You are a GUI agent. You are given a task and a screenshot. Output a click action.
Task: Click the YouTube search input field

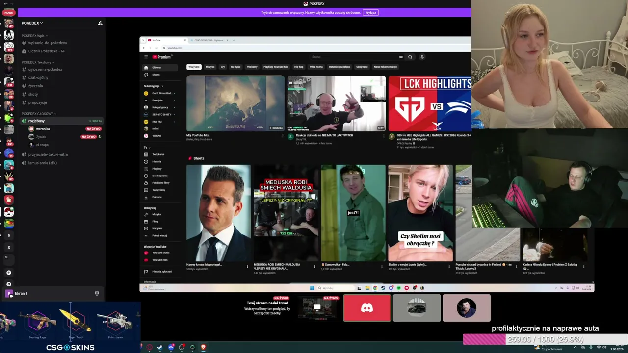[x=354, y=57]
